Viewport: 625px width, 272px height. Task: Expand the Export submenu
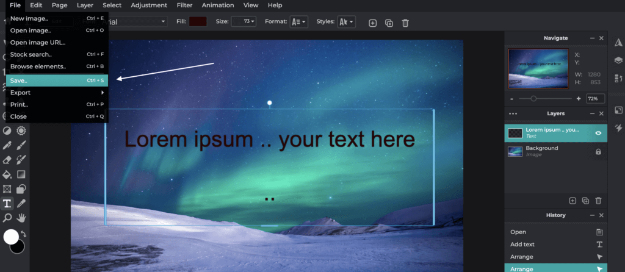(x=57, y=92)
